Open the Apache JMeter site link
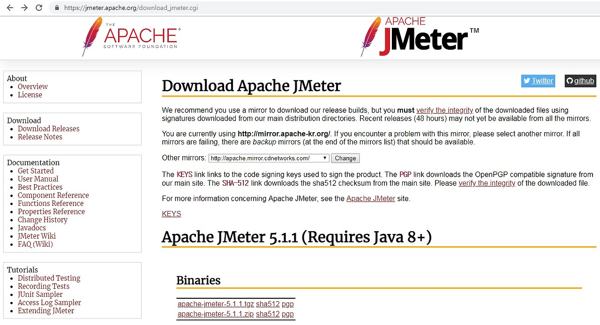The image size is (600, 325). click(371, 198)
